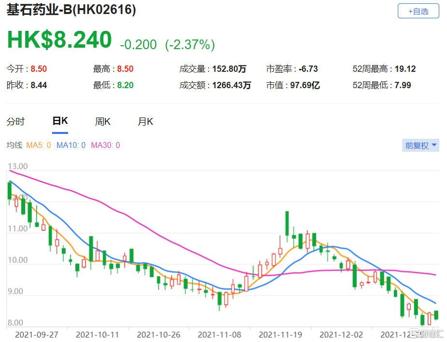The width and height of the screenshot is (447, 342).
Task: Toggle the MA5 moving average legend
Action: coord(38,145)
